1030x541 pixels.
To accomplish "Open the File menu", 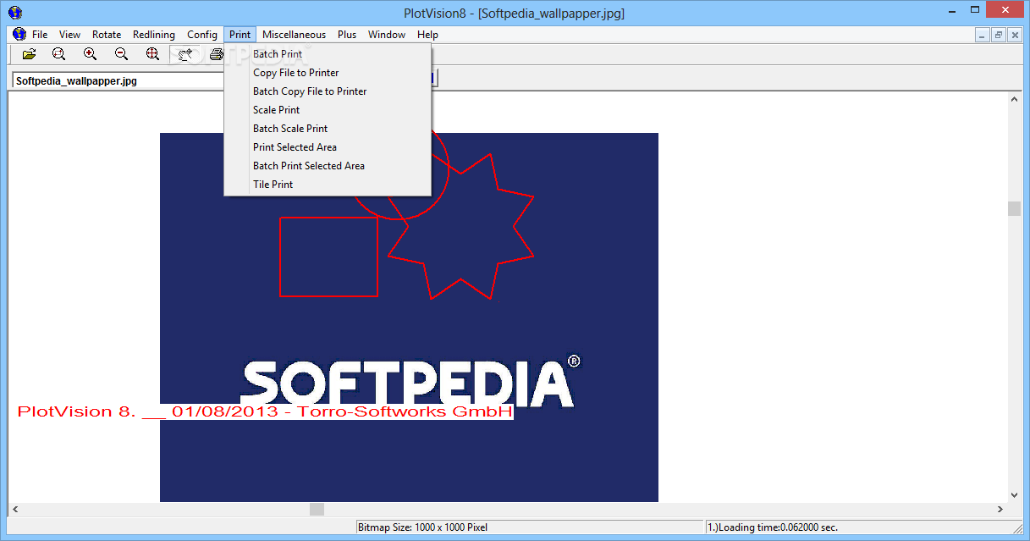I will [40, 35].
